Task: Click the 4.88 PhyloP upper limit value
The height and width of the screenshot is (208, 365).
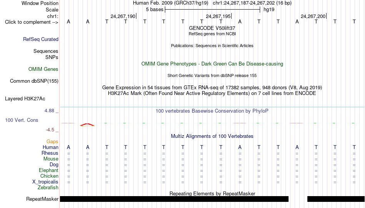Action: click(x=49, y=111)
